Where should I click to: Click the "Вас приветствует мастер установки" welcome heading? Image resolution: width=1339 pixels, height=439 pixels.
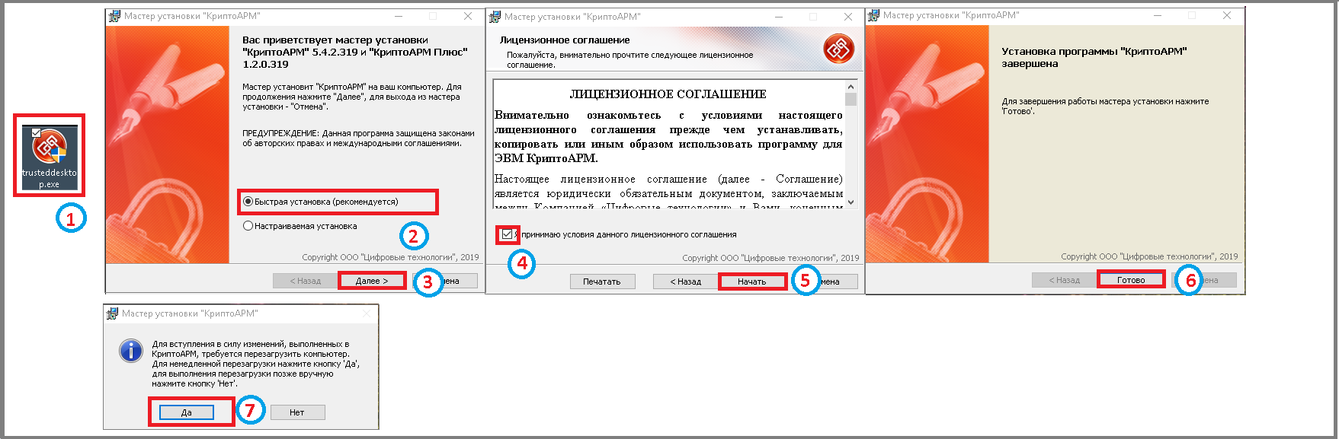point(355,52)
